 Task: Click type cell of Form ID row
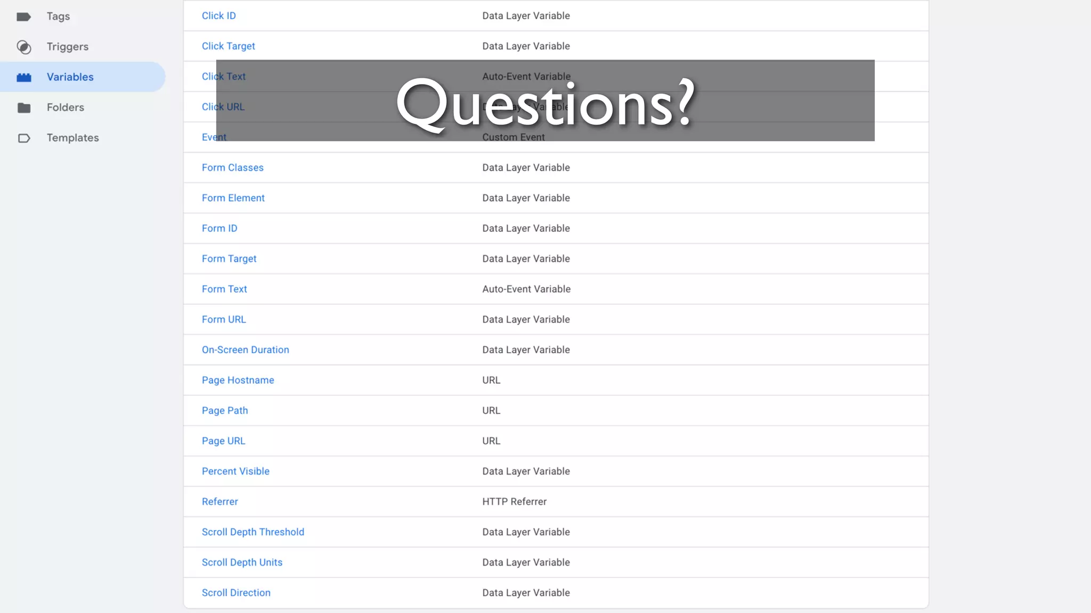526,228
